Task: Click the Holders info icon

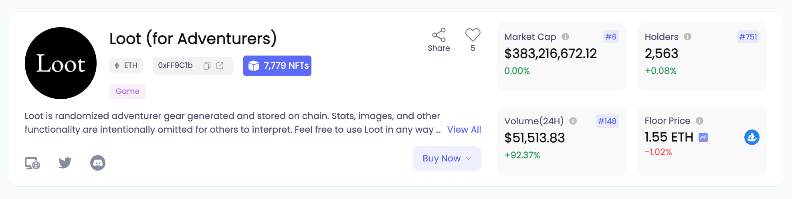Action: (687, 36)
